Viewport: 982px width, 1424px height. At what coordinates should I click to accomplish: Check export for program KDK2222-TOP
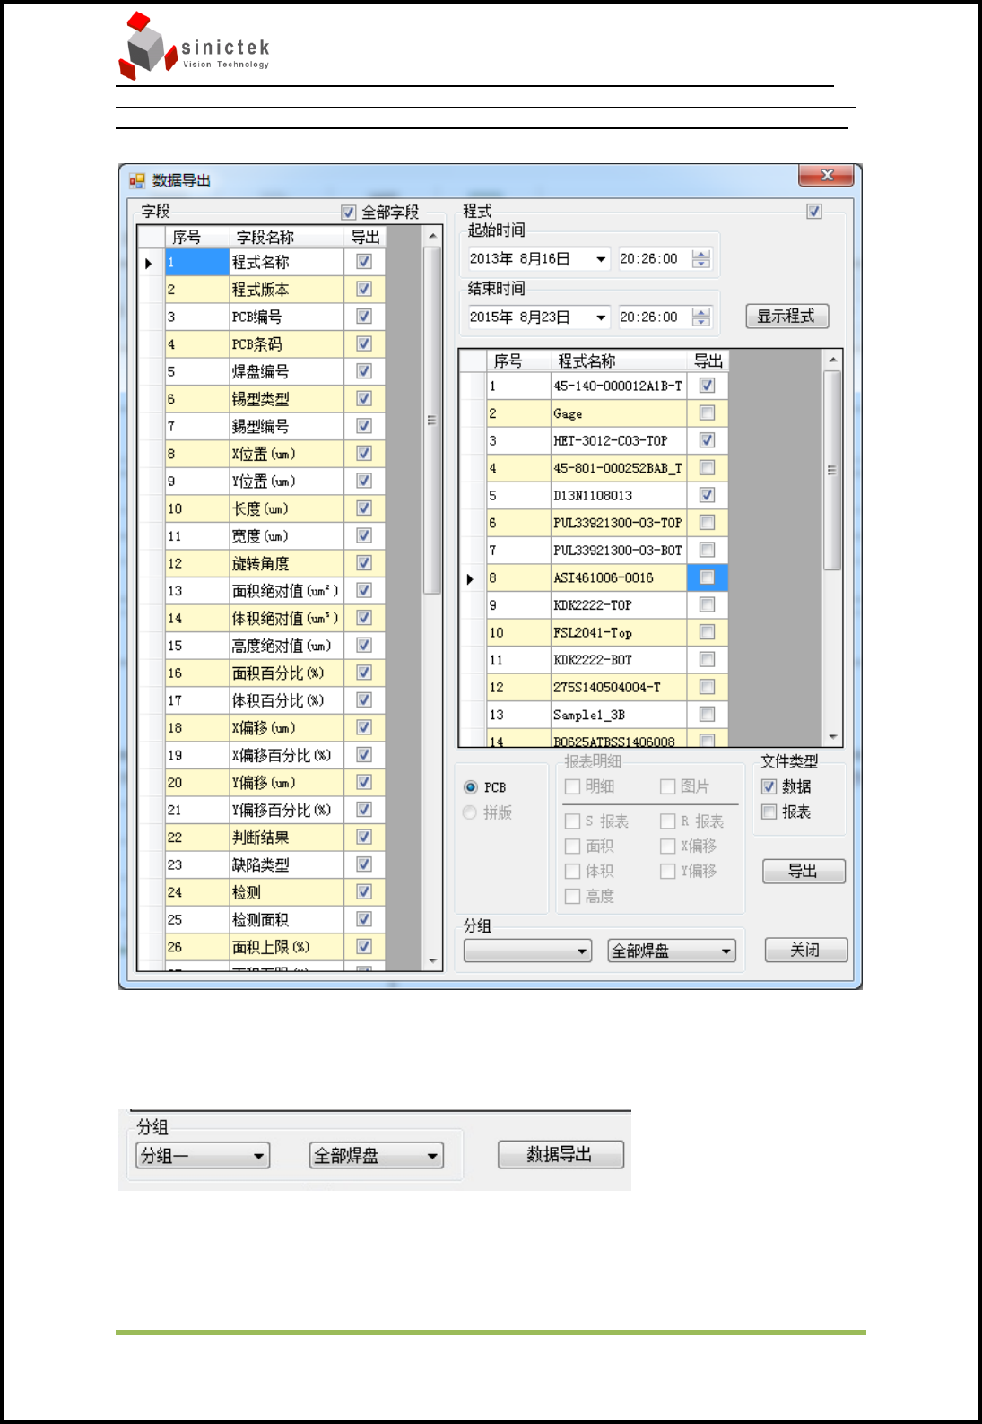click(707, 605)
